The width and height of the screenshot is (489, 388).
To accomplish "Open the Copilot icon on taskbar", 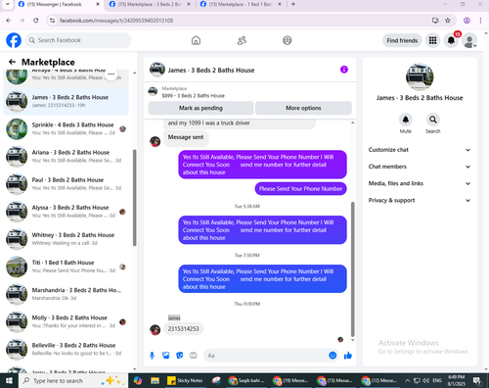I will pos(138,380).
